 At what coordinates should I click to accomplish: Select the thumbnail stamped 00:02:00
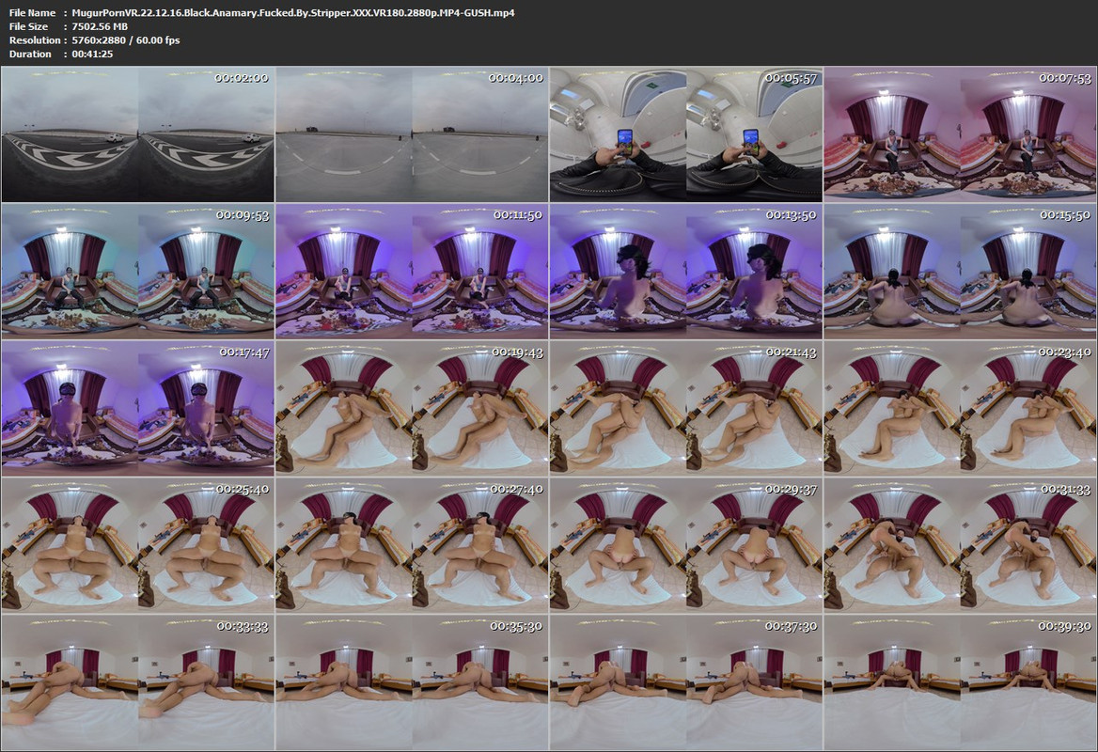(x=138, y=134)
